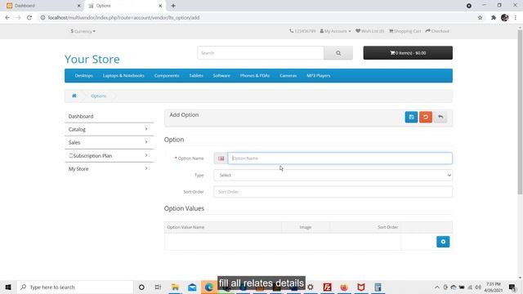523x294 pixels.
Task: Open Desktops category menu
Action: click(x=83, y=76)
